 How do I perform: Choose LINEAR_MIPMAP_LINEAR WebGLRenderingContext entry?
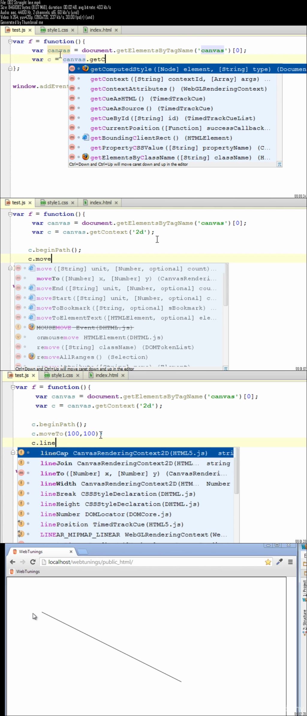point(125,535)
